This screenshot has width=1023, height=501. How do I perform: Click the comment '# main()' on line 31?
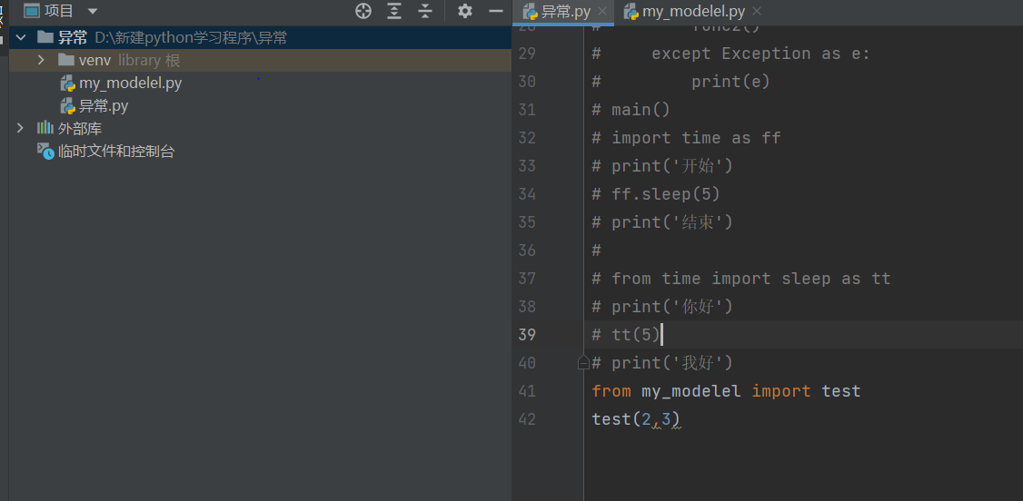tap(631, 110)
